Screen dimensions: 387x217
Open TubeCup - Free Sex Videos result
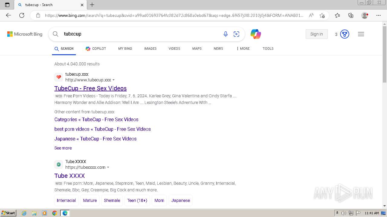(x=90, y=88)
